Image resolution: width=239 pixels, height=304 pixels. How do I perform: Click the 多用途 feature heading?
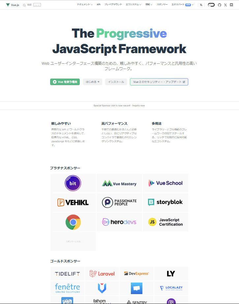click(157, 123)
